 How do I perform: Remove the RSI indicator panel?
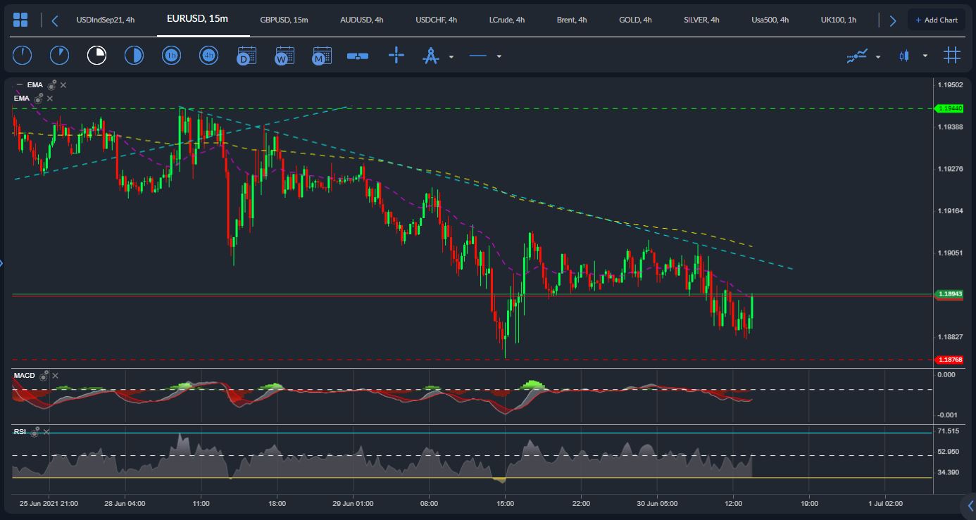pos(46,431)
